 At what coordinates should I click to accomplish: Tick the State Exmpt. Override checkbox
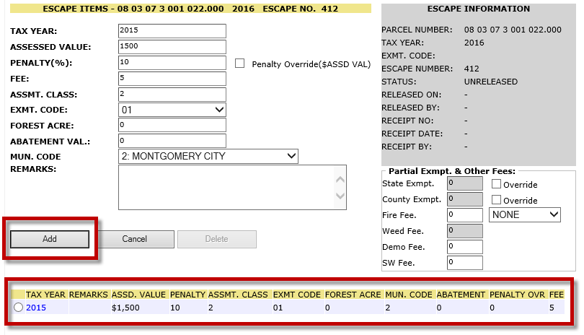pos(496,183)
